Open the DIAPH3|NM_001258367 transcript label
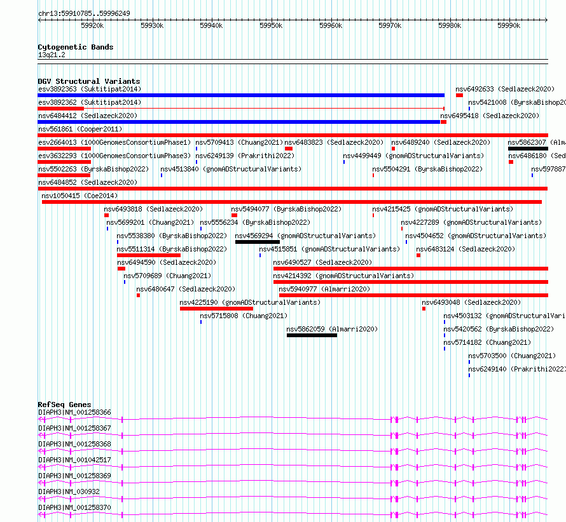Image resolution: width=566 pixels, height=522 pixels. (x=74, y=428)
